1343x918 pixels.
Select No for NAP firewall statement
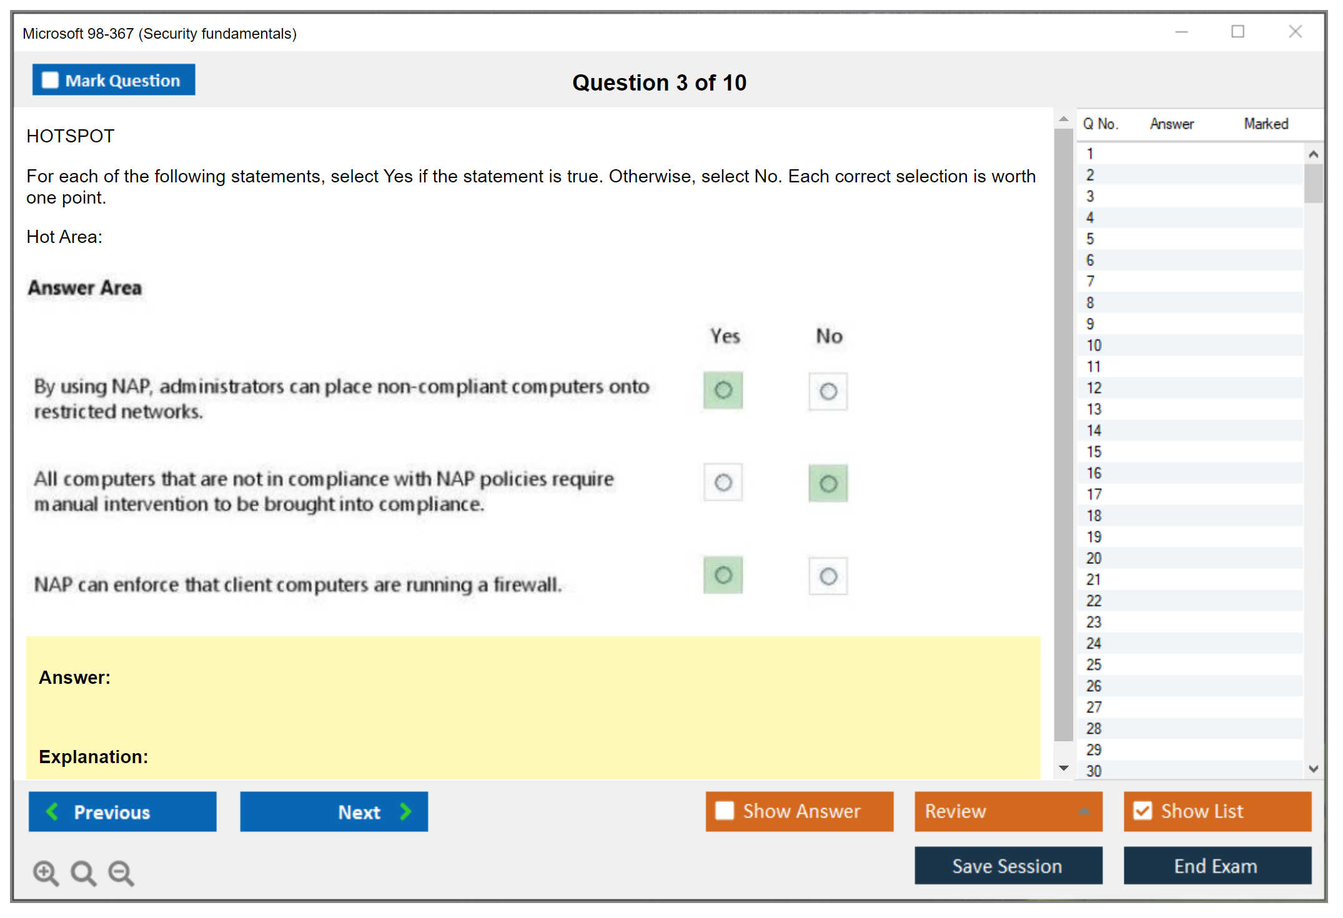pyautogui.click(x=828, y=576)
